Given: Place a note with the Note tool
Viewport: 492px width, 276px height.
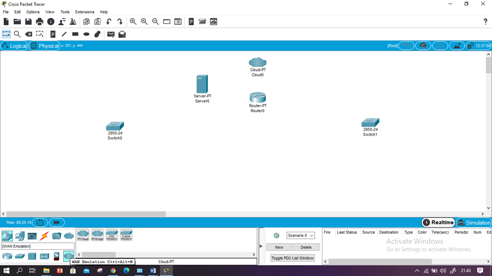Looking at the screenshot, I should [x=53, y=34].
